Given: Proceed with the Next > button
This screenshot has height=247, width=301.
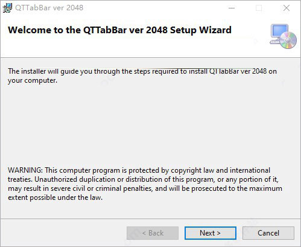Looking at the screenshot, I should click(x=211, y=233).
